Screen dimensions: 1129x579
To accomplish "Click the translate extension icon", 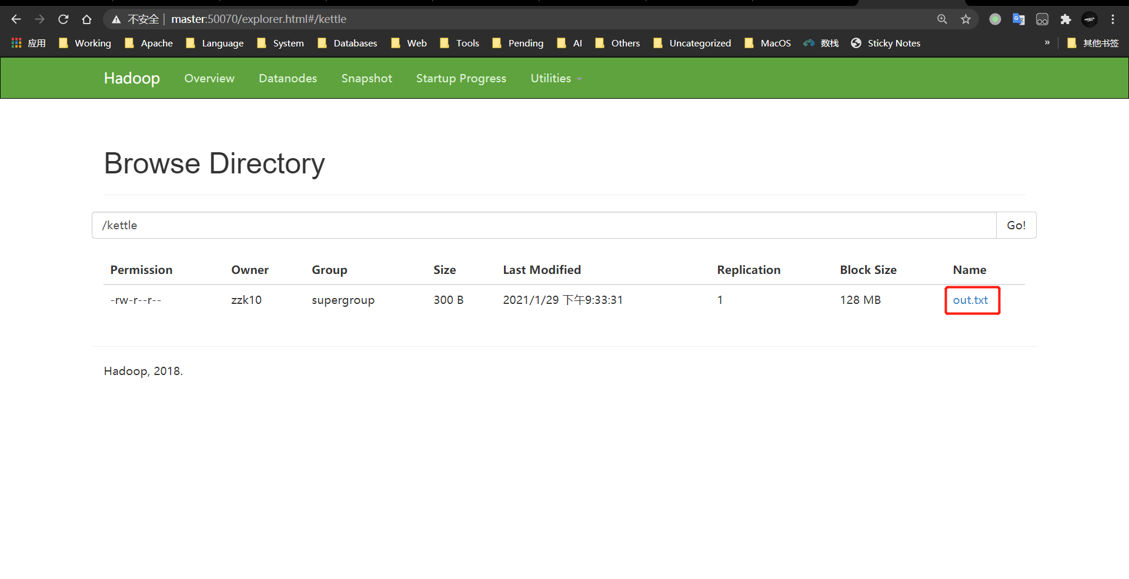I will click(1018, 19).
